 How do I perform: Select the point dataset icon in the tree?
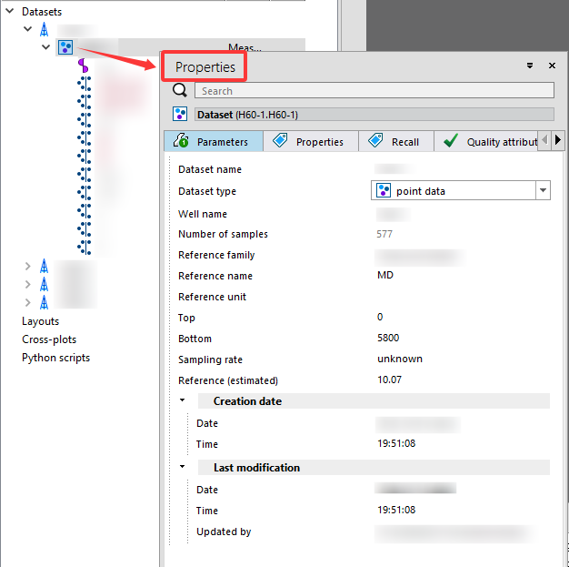click(x=65, y=47)
